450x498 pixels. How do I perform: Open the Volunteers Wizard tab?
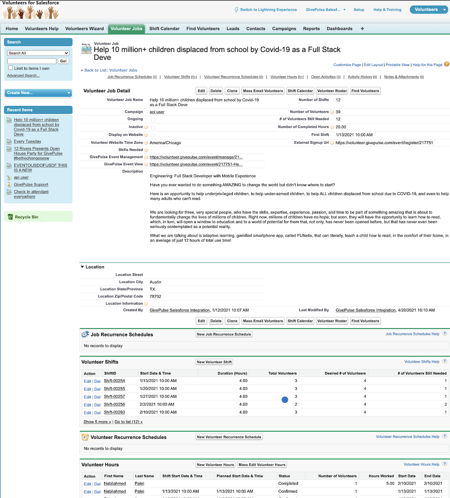click(x=84, y=28)
